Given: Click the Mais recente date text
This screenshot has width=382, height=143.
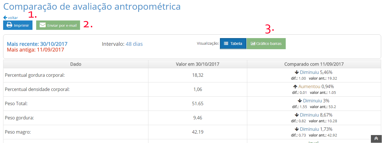Looking at the screenshot, I should pyautogui.click(x=37, y=44).
